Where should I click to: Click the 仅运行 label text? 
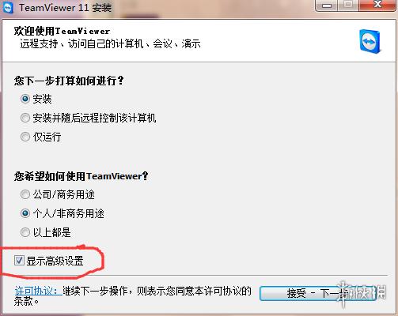pyautogui.click(x=47, y=137)
